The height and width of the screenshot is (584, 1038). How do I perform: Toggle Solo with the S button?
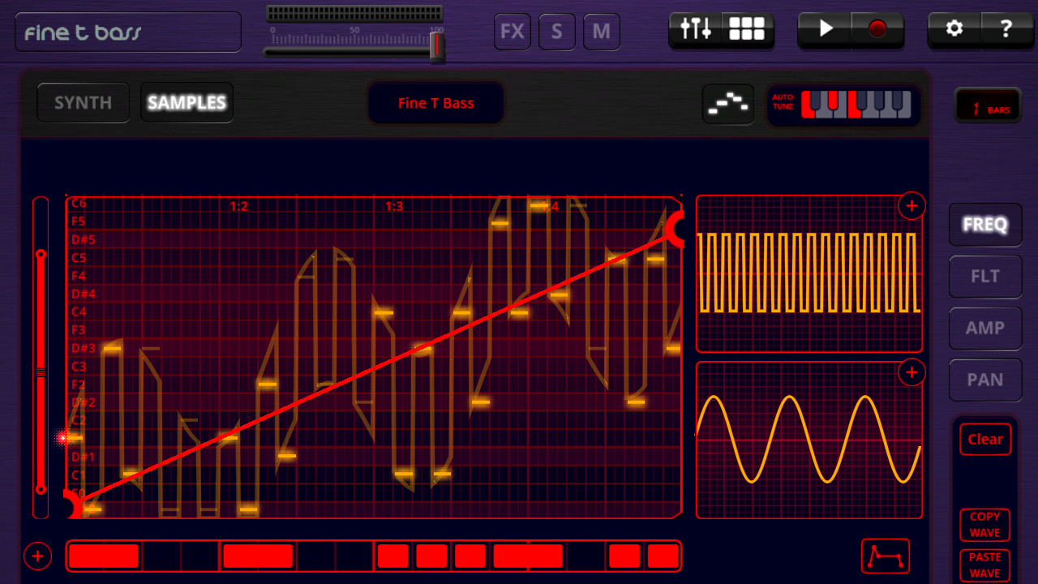coord(556,31)
